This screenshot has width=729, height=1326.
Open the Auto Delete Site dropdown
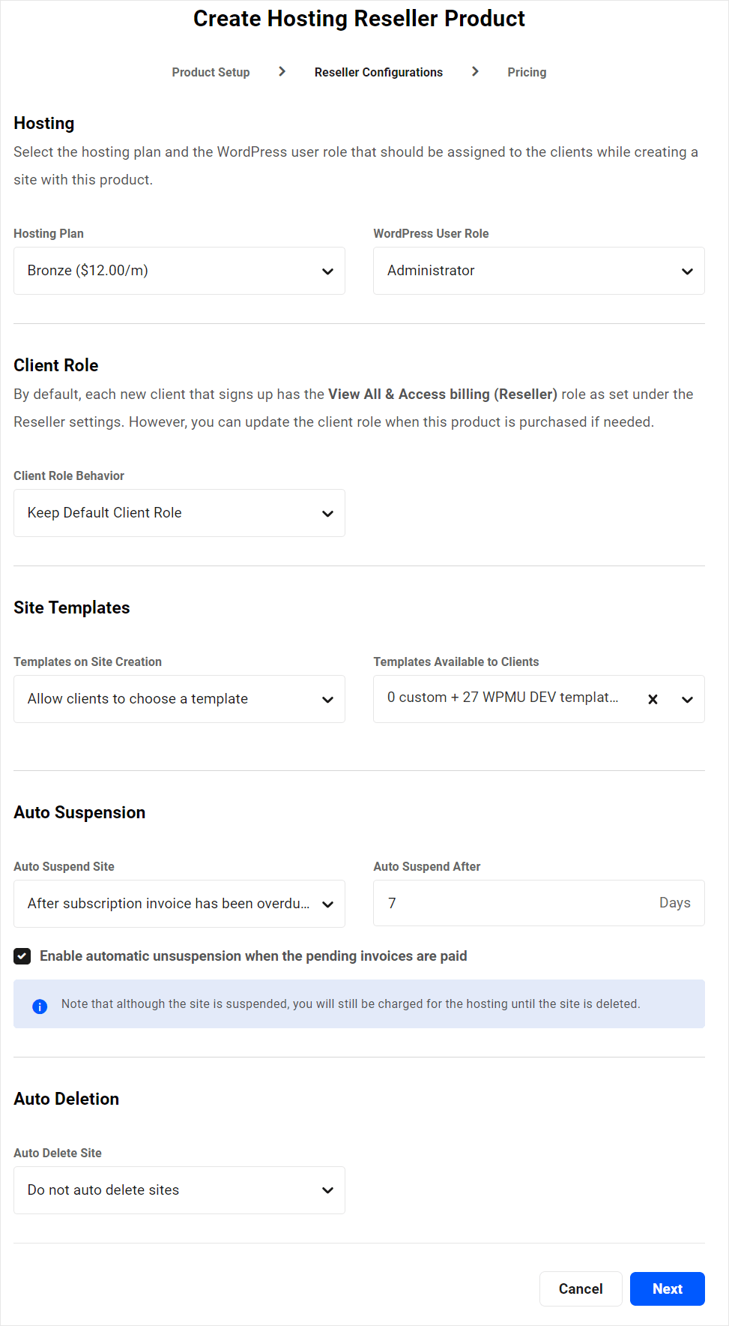[179, 1190]
